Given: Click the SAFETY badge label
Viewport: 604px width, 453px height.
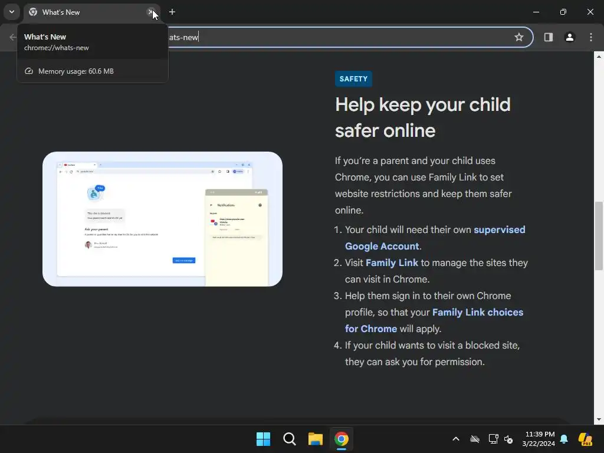Looking at the screenshot, I should [x=353, y=78].
